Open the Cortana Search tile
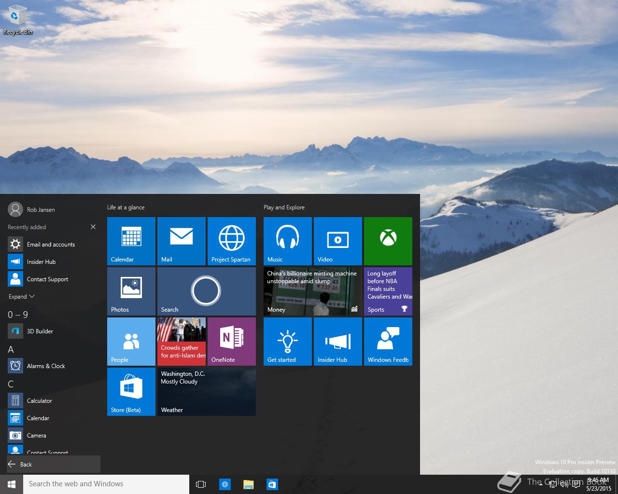Image resolution: width=618 pixels, height=494 pixels. [x=207, y=291]
